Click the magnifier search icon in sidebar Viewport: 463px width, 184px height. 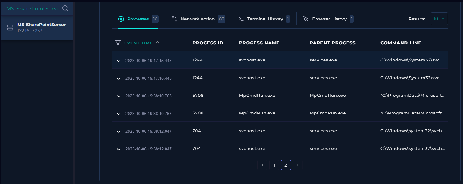tap(65, 8)
